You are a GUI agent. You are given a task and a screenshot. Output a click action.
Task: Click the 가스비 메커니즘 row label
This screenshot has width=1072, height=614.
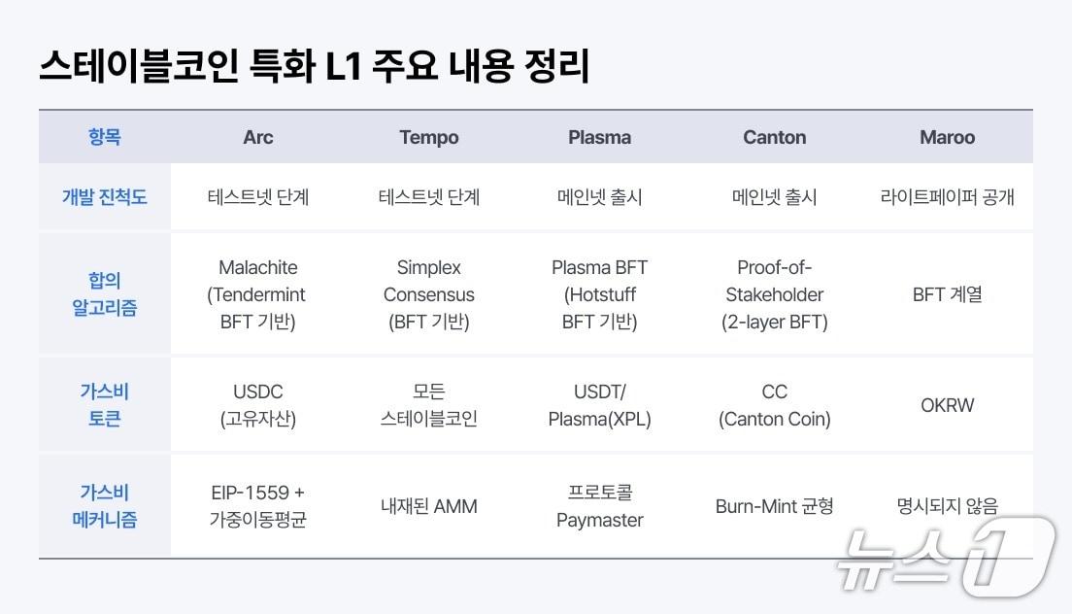(x=105, y=506)
